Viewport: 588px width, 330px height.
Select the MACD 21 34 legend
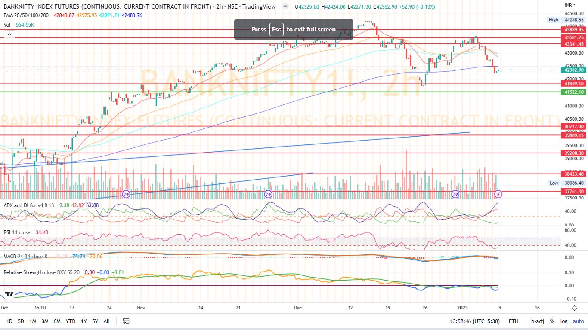25,257
